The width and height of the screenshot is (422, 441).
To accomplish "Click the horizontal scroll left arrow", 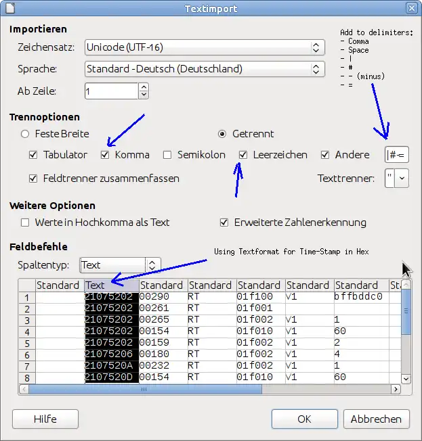I will click(24, 389).
